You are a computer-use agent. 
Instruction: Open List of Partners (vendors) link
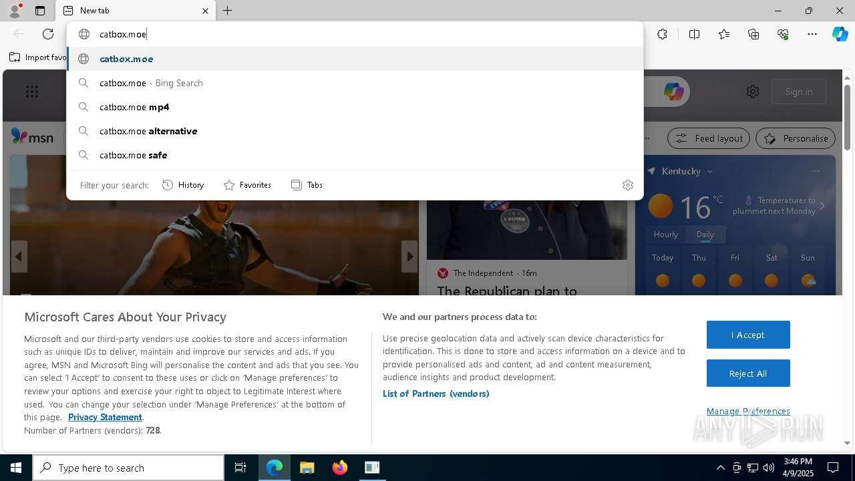point(436,393)
